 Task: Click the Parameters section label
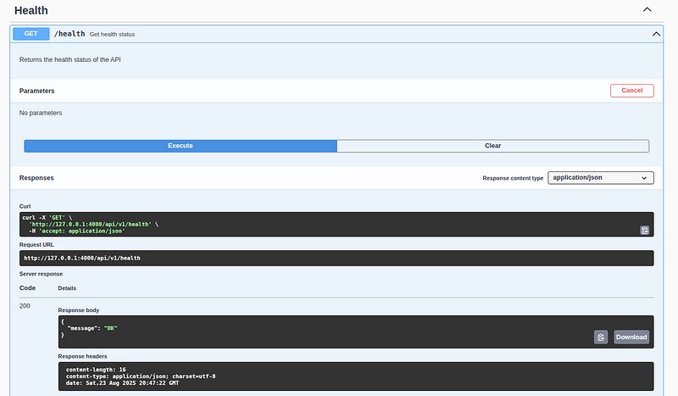click(36, 91)
